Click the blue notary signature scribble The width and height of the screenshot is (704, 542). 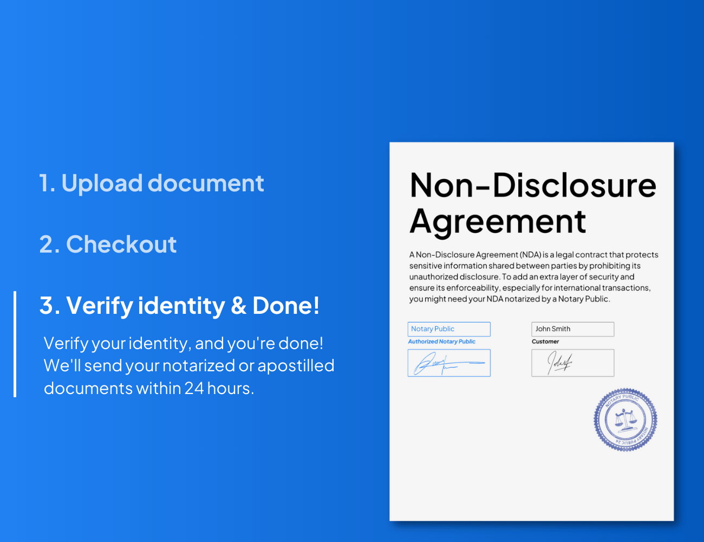(x=448, y=363)
